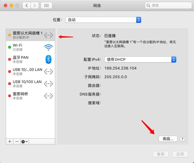Go back using the left arrow
Screen dimensions: 194x163
click(x=27, y=6)
